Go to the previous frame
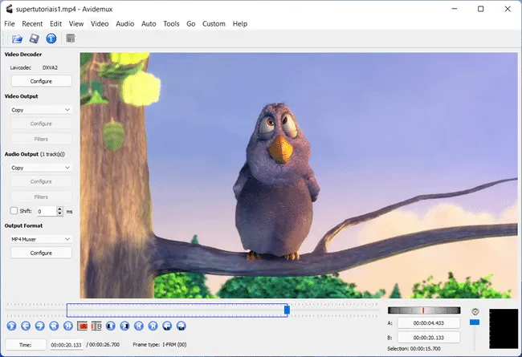 click(26, 326)
